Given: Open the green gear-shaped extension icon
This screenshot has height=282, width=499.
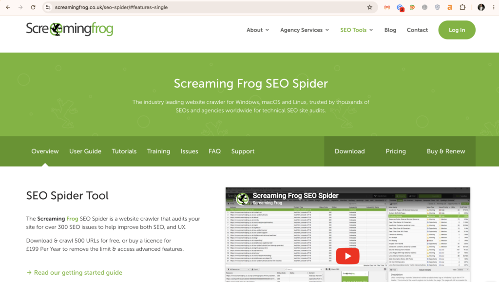Looking at the screenshot, I should click(x=412, y=7).
